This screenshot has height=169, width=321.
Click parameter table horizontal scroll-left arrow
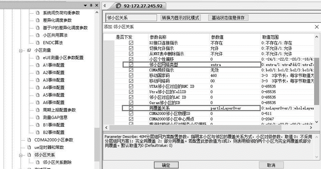pyautogui.click(x=106, y=127)
